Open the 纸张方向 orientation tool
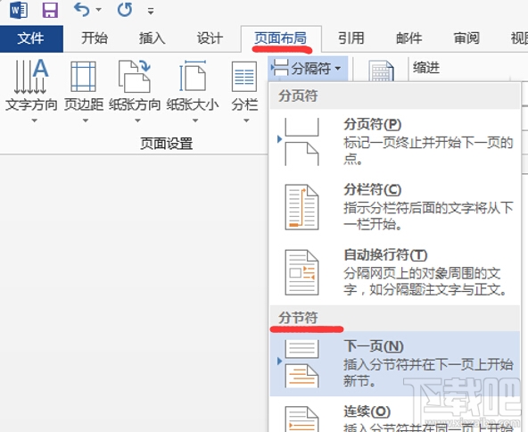528x432 pixels. pyautogui.click(x=135, y=91)
